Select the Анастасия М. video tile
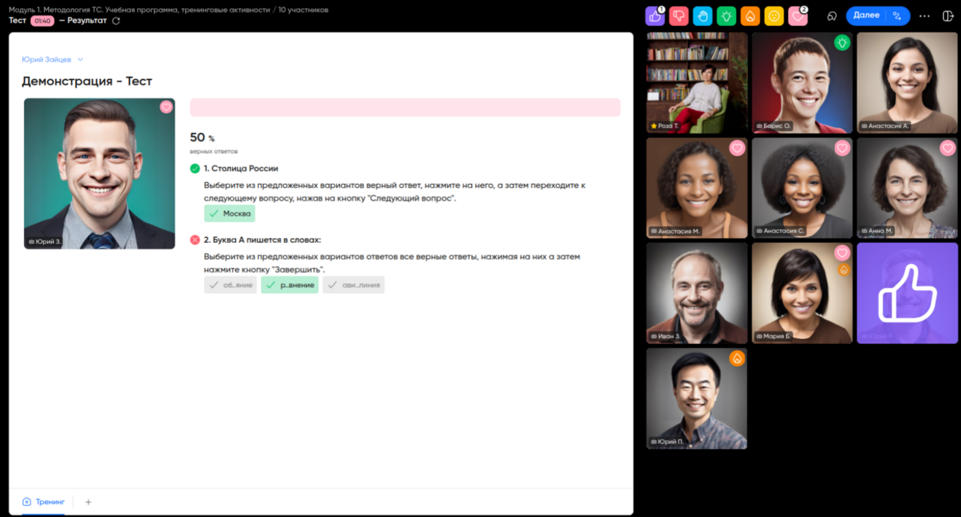The image size is (961, 517). coord(696,188)
